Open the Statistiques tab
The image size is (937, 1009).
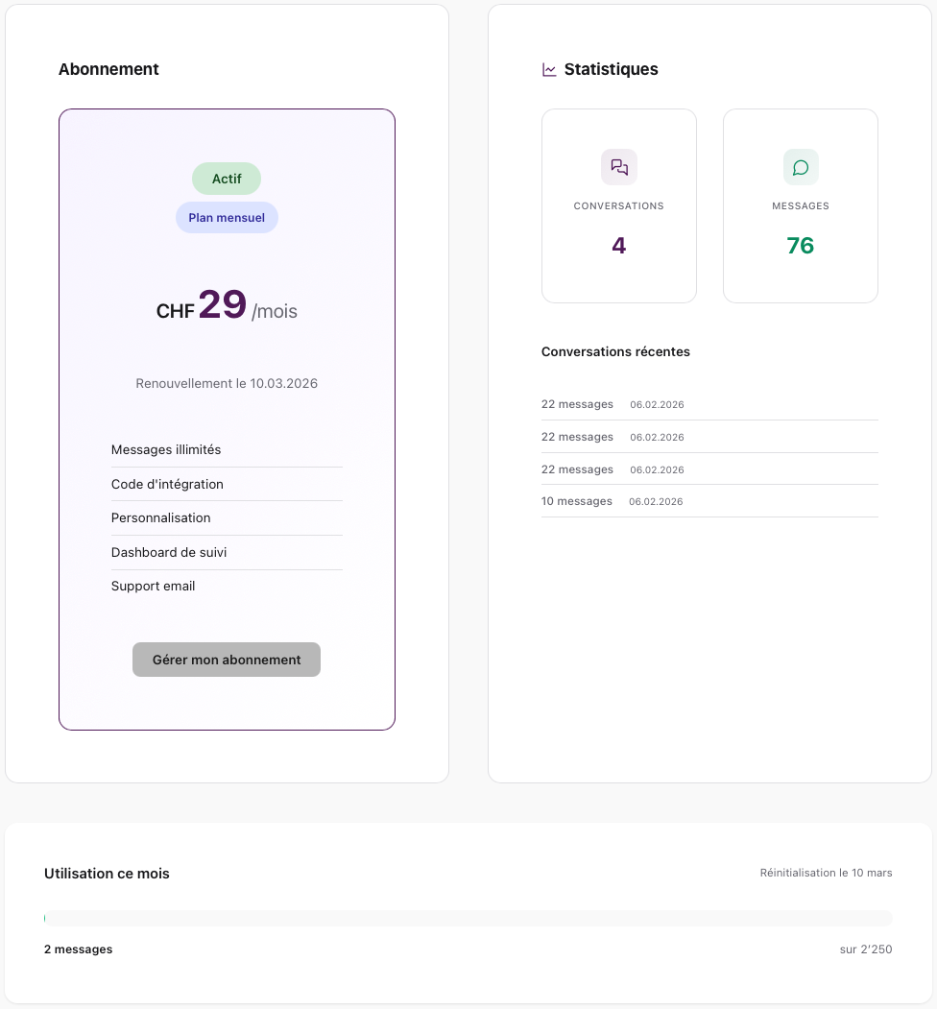tap(612, 69)
